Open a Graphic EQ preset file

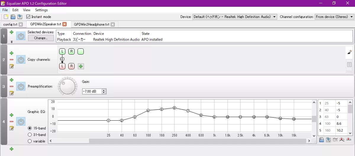(322, 140)
